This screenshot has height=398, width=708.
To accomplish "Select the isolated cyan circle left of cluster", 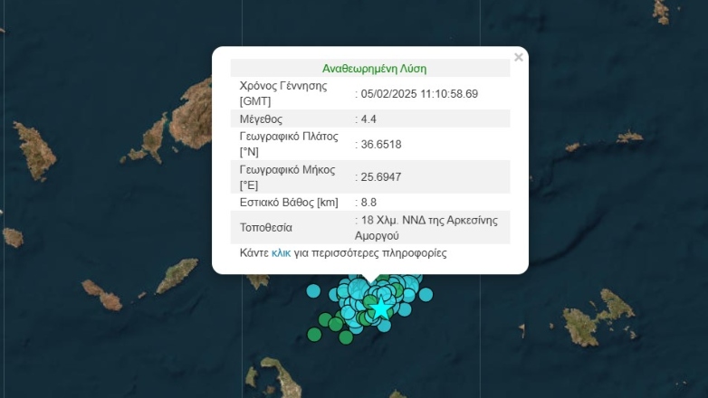I will pyautogui.click(x=313, y=291).
